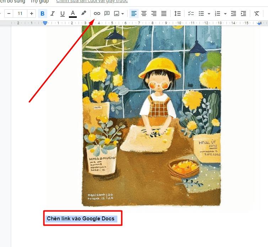Open the Trợ giúp menu
This screenshot has height=247, width=268.
point(39,1)
